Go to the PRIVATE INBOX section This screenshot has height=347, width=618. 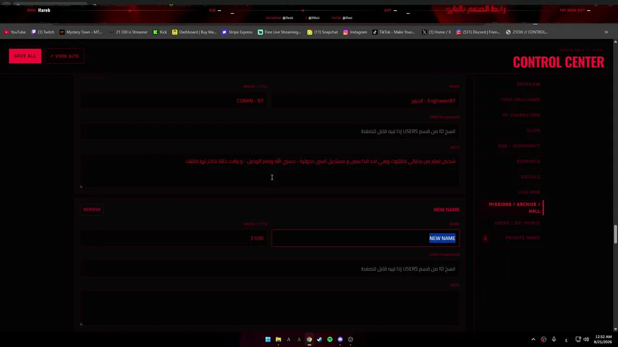tap(522, 238)
